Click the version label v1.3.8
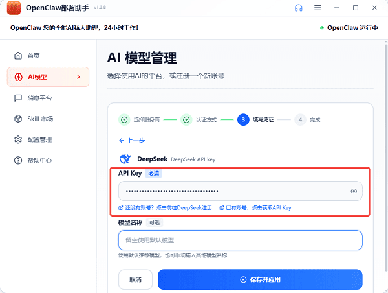The height and width of the screenshot is (293, 388). (100, 8)
